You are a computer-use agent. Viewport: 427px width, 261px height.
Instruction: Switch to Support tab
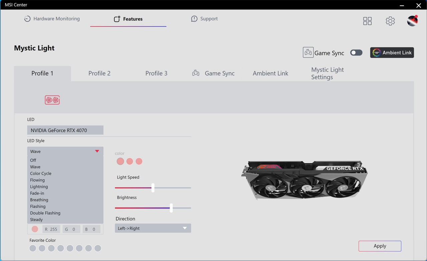click(x=204, y=19)
